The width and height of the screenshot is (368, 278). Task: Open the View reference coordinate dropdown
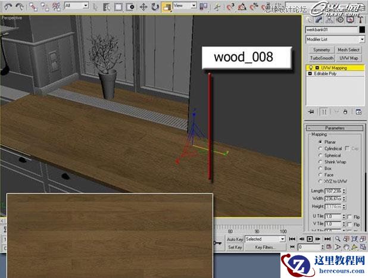click(186, 6)
